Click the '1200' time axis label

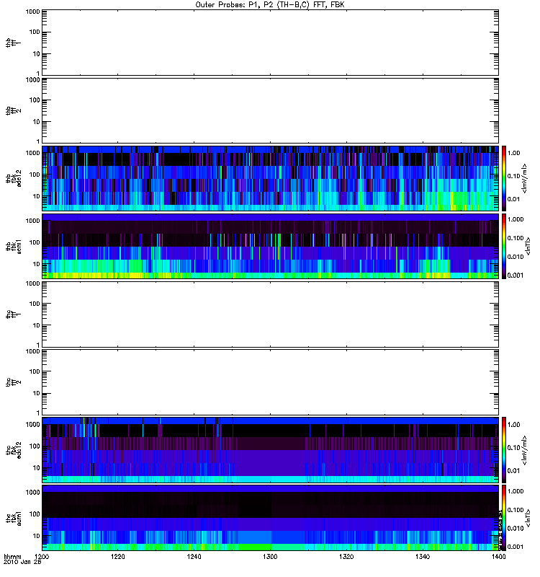[42, 557]
